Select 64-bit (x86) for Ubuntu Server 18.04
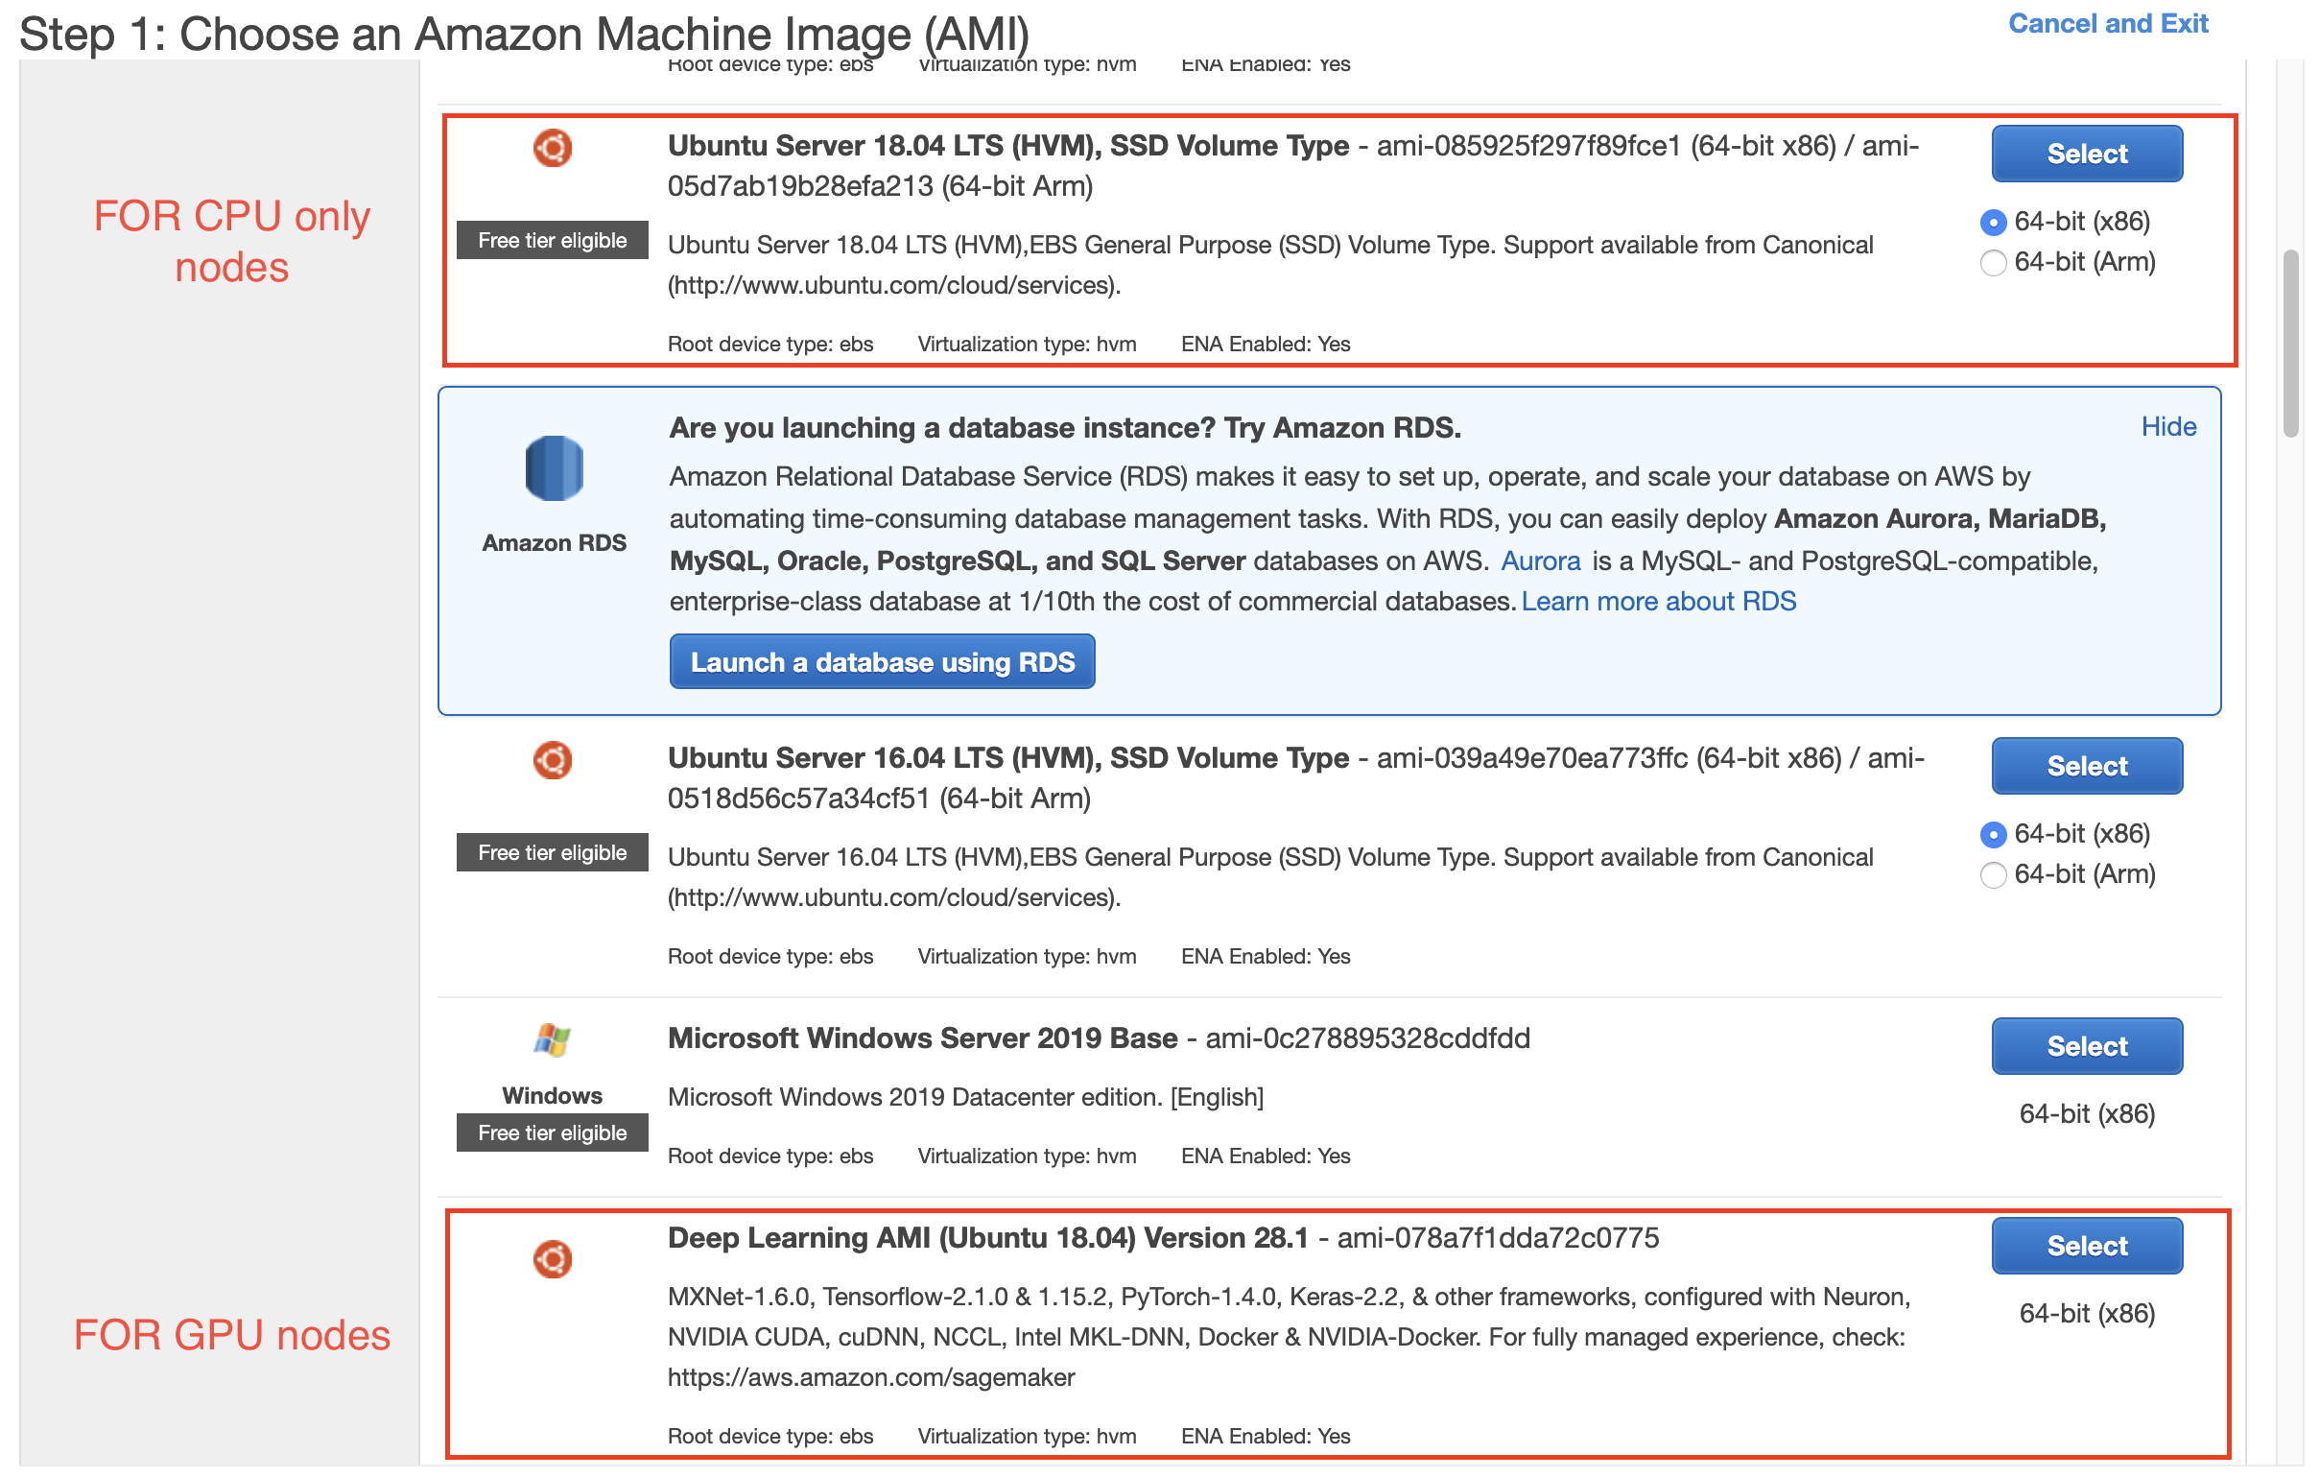Screen dimensions: 2320x1478 point(1993,223)
